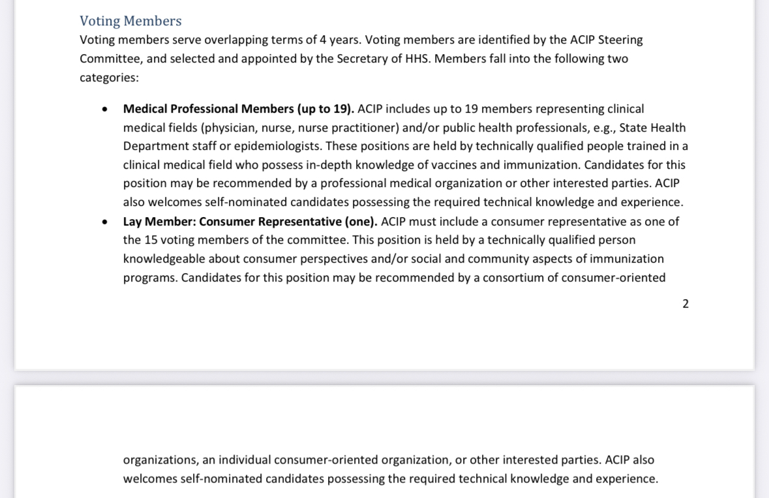769x498 pixels.
Task: Click bold text "Medical Professional Members (up to 19)."
Action: 239,109
